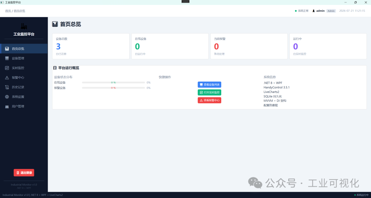Viewport: 371px width, 198px height.
Task: Click the 当前报警 stat card
Action: tap(249, 46)
